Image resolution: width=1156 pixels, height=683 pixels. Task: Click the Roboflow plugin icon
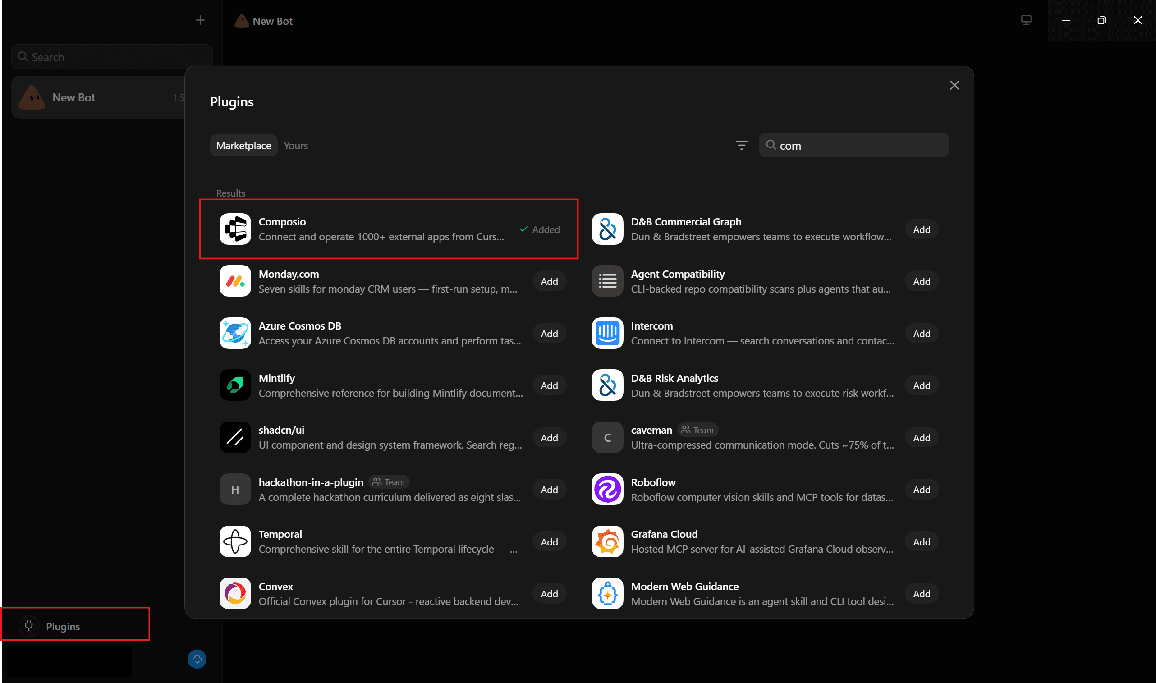pyautogui.click(x=607, y=489)
